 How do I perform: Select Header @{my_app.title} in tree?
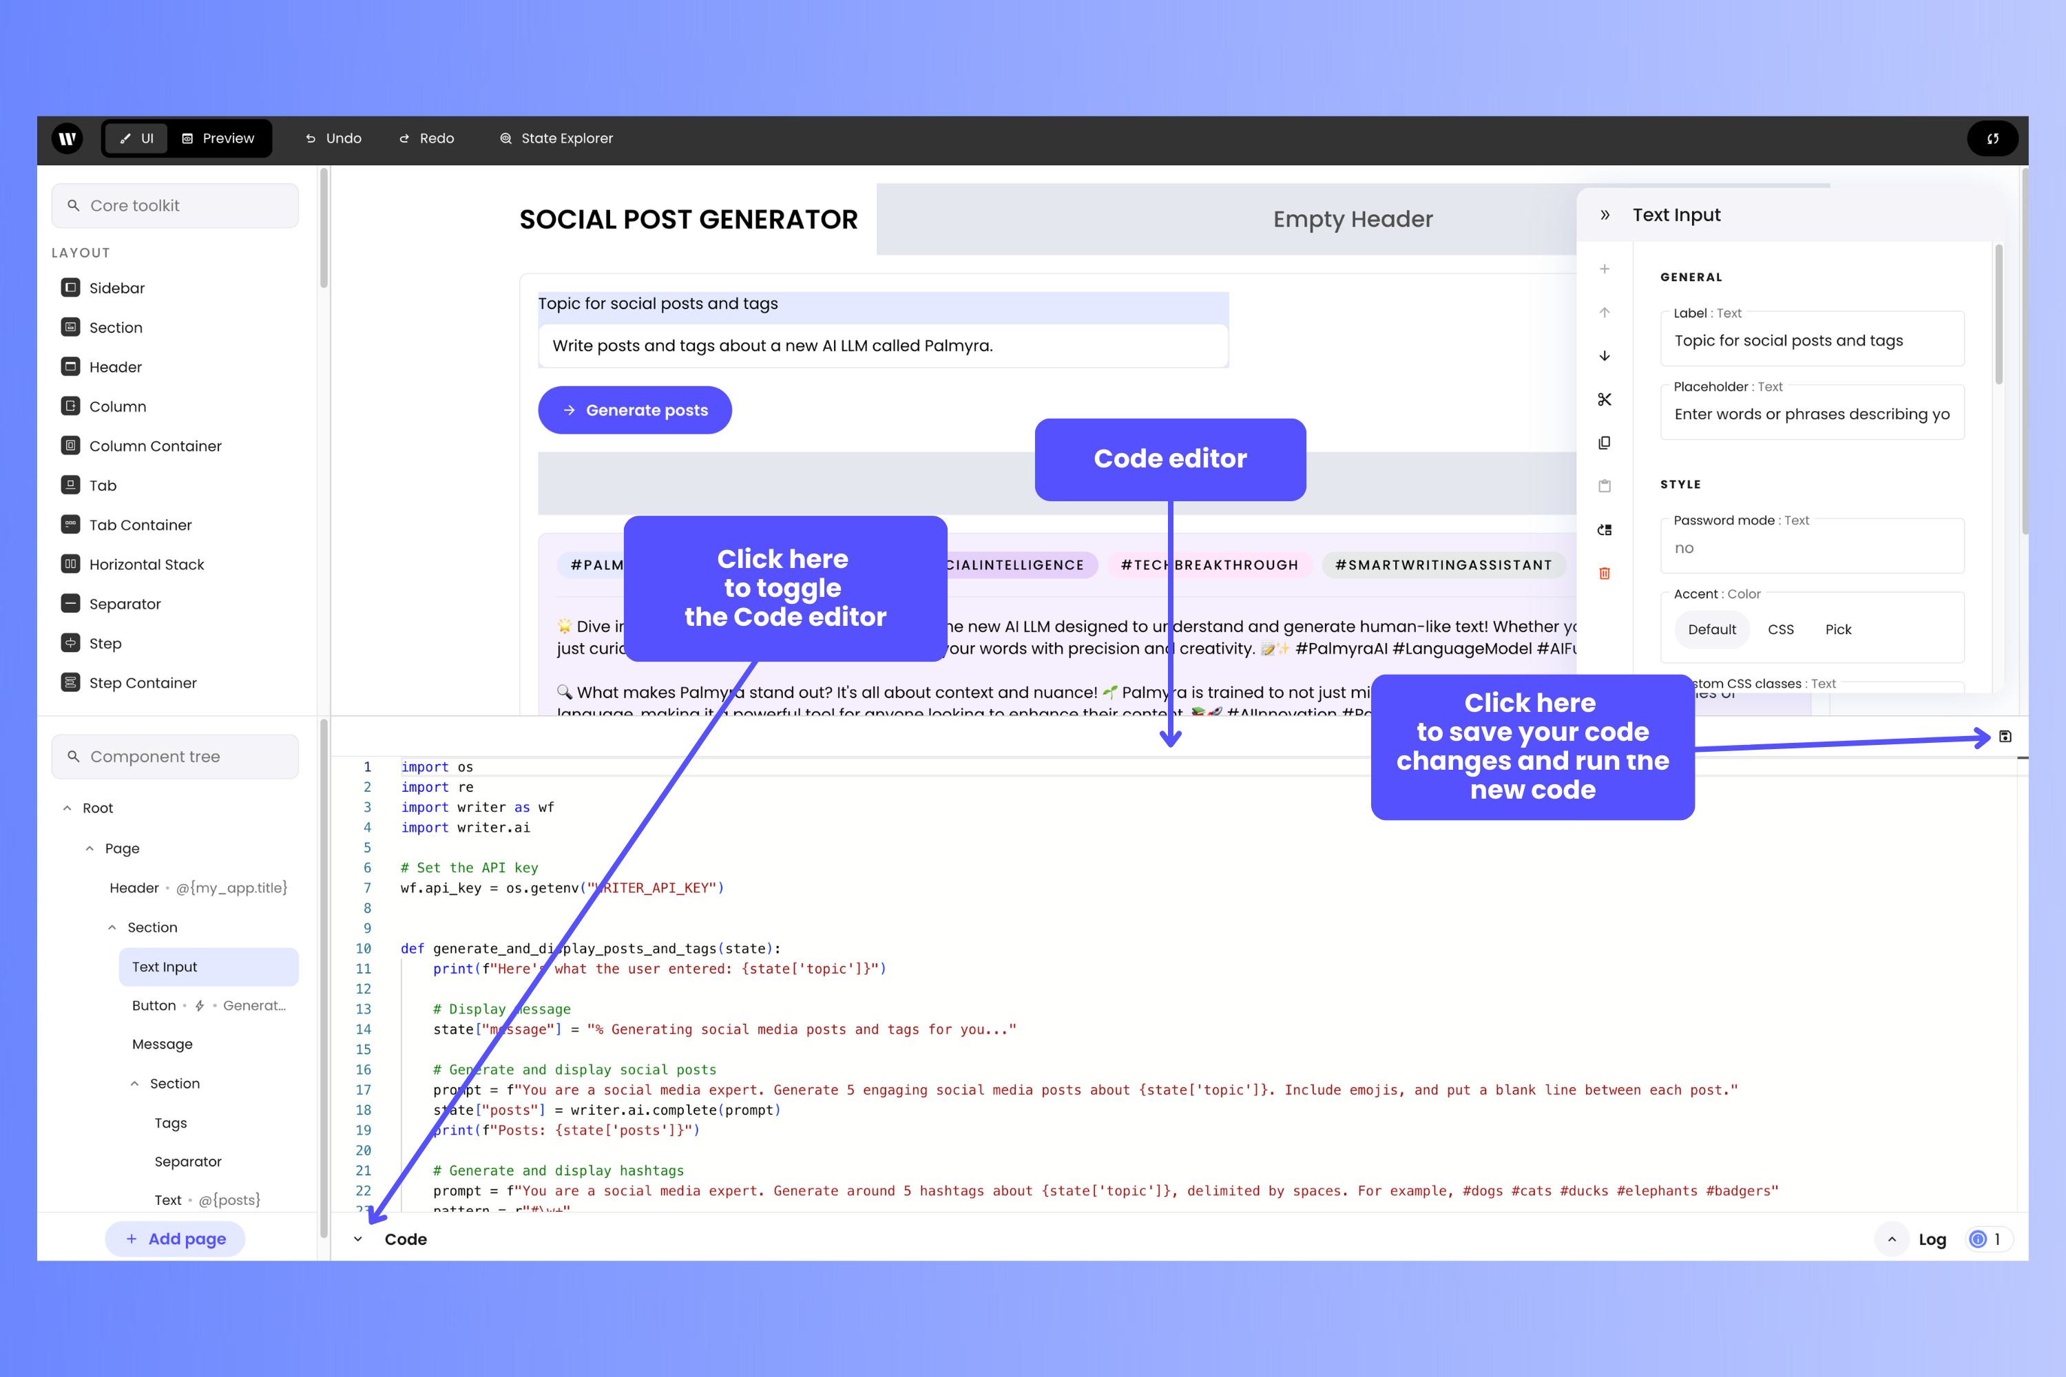(x=198, y=888)
